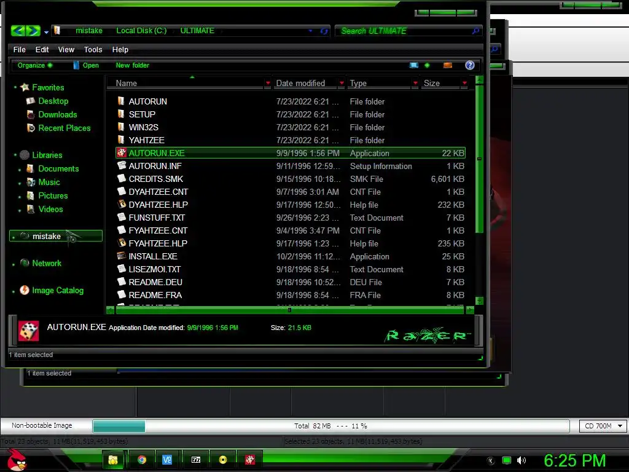Image resolution: width=629 pixels, height=472 pixels.
Task: Select the YAHTZEE folder icon
Action: pos(121,140)
